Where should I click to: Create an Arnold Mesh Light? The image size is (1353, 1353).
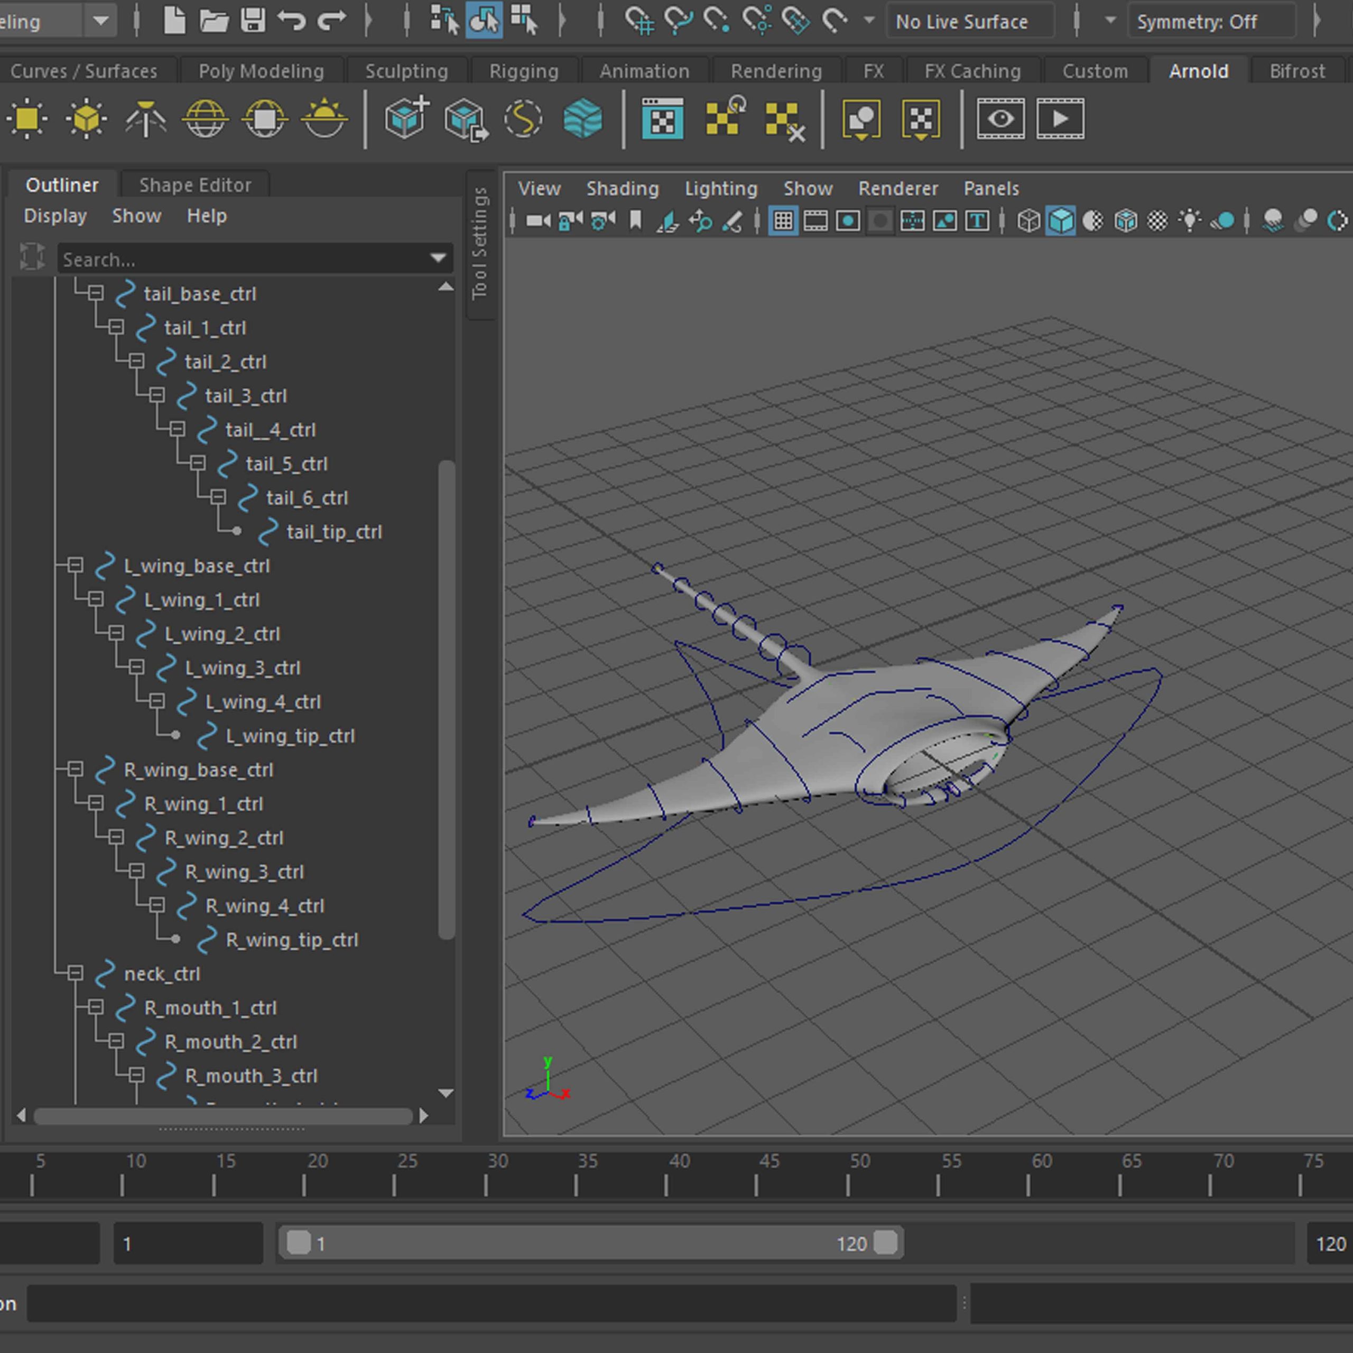point(86,118)
